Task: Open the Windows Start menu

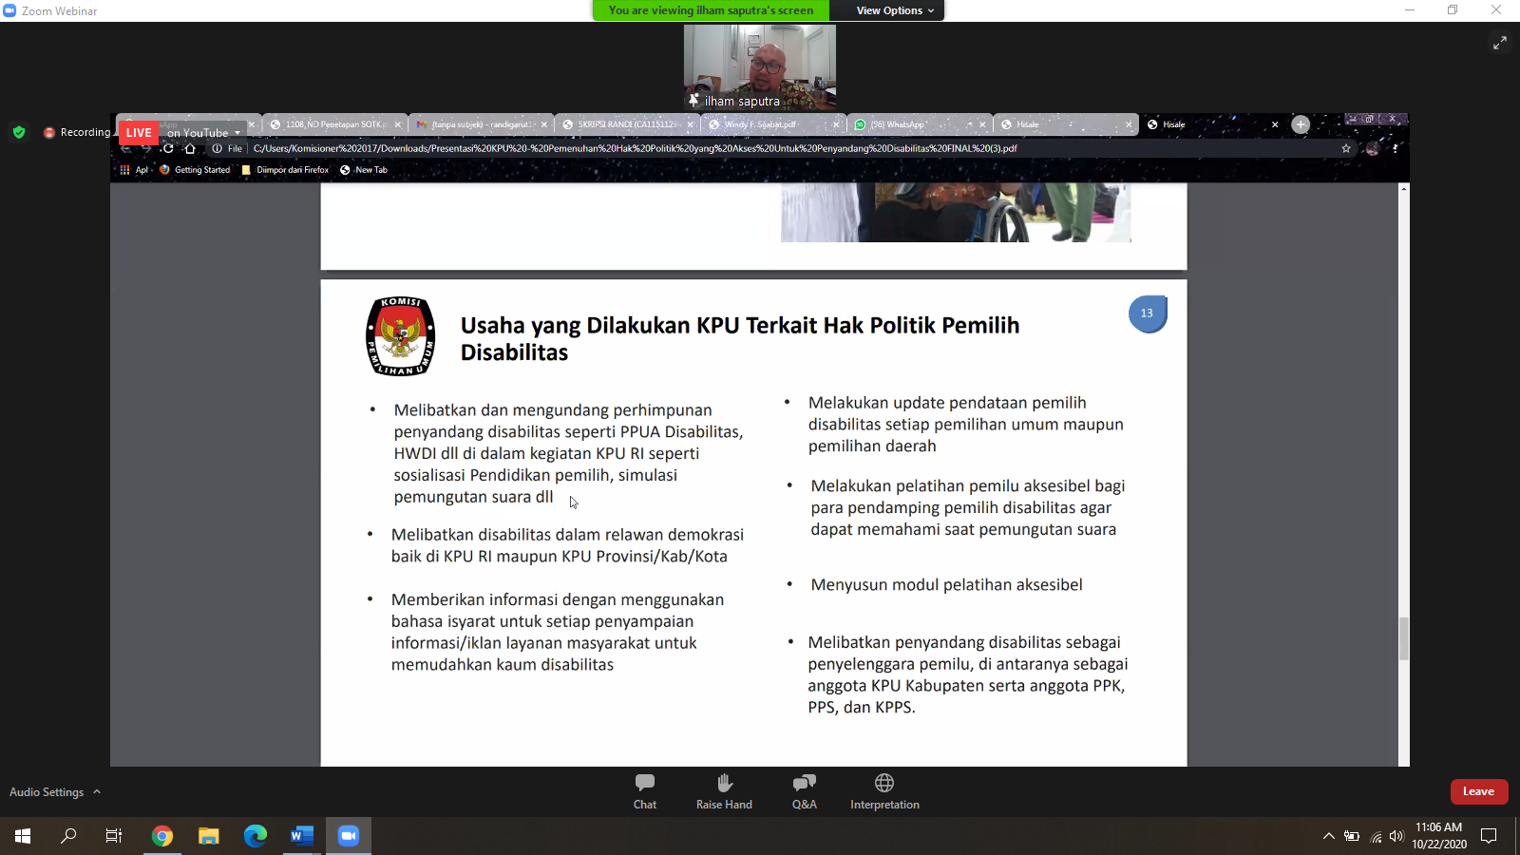Action: tap(23, 836)
